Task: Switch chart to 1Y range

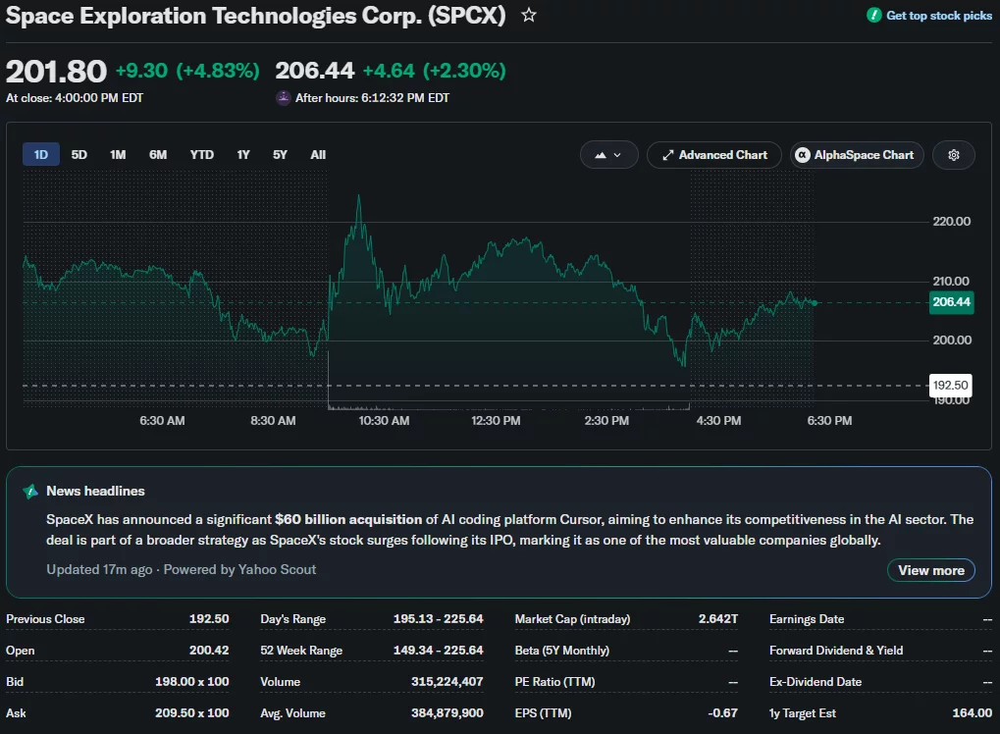Action: click(x=243, y=154)
